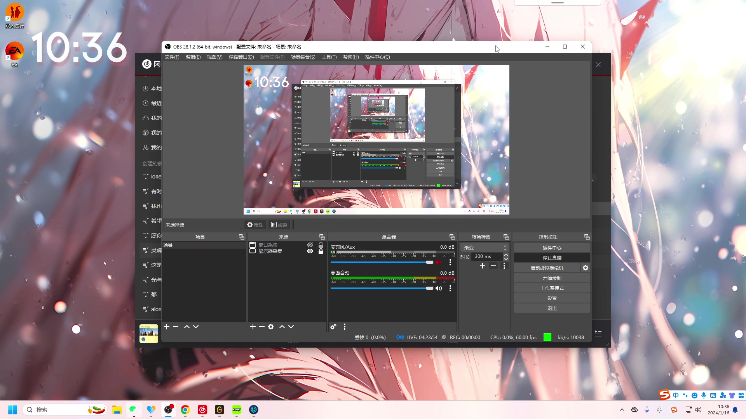746x419 pixels.
Task: Add a new source in 来源 panel
Action: click(253, 327)
